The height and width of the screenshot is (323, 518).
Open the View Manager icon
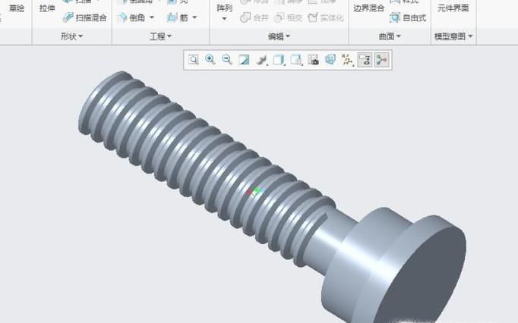[313, 60]
